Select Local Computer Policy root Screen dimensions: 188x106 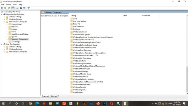point(12,12)
